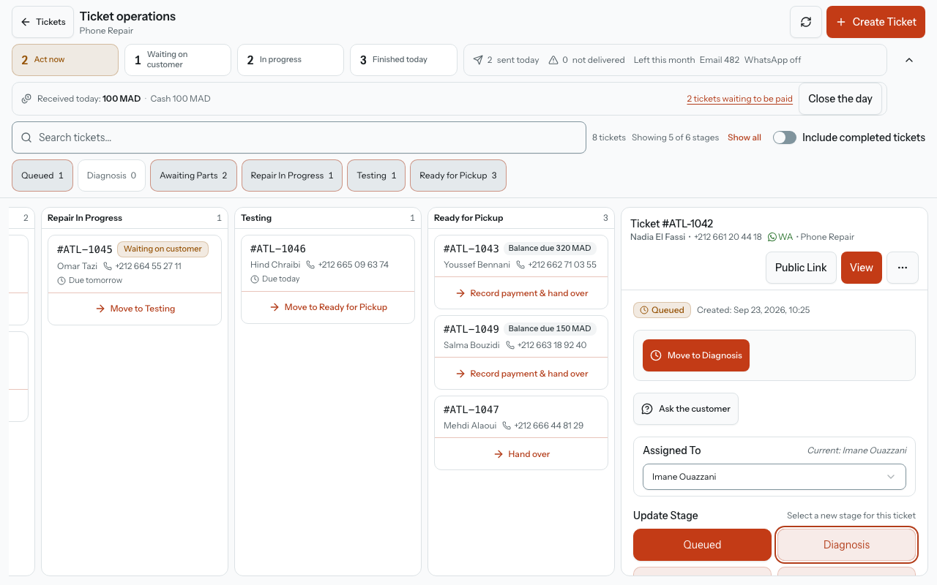Click the phone icon on Hind Chraibi's card
The height and width of the screenshot is (585, 937).
point(310,265)
